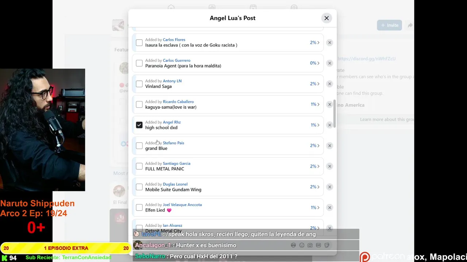Remove the Vinland Saga option
Screen dimensions: 467x262
pyautogui.click(x=329, y=84)
